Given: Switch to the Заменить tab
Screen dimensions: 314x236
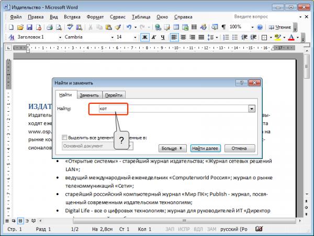Looking at the screenshot, I should coord(89,95).
